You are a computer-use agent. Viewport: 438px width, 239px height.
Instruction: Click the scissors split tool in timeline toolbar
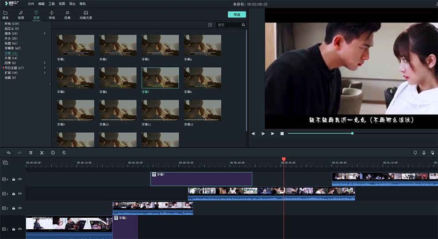pyautogui.click(x=42, y=153)
